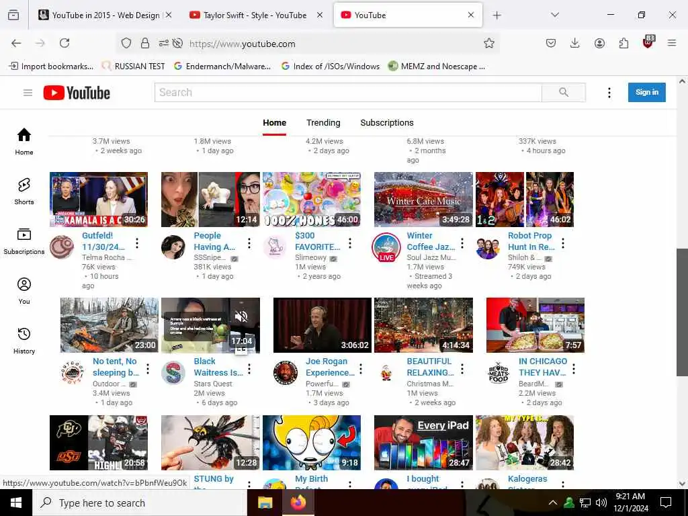Click the address bar URL
The width and height of the screenshot is (688, 516).
242,44
